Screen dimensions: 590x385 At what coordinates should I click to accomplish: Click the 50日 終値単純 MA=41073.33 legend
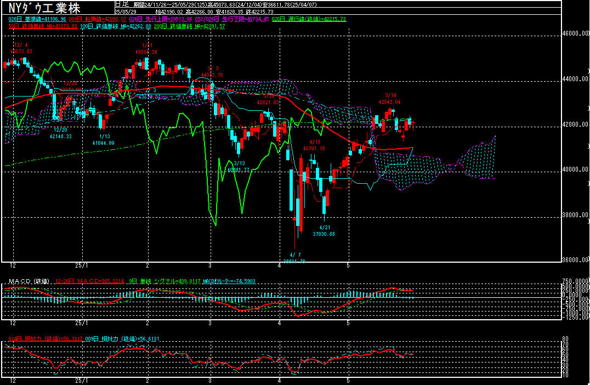pyautogui.click(x=43, y=26)
